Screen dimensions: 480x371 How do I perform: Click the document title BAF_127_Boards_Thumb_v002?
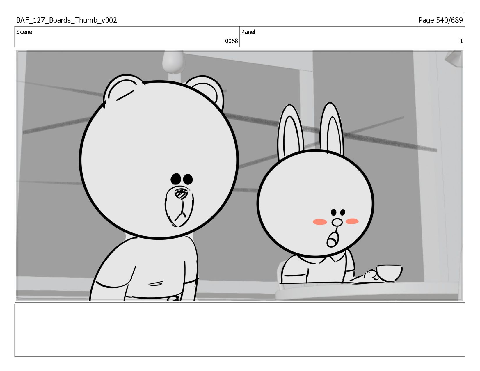[x=67, y=20]
